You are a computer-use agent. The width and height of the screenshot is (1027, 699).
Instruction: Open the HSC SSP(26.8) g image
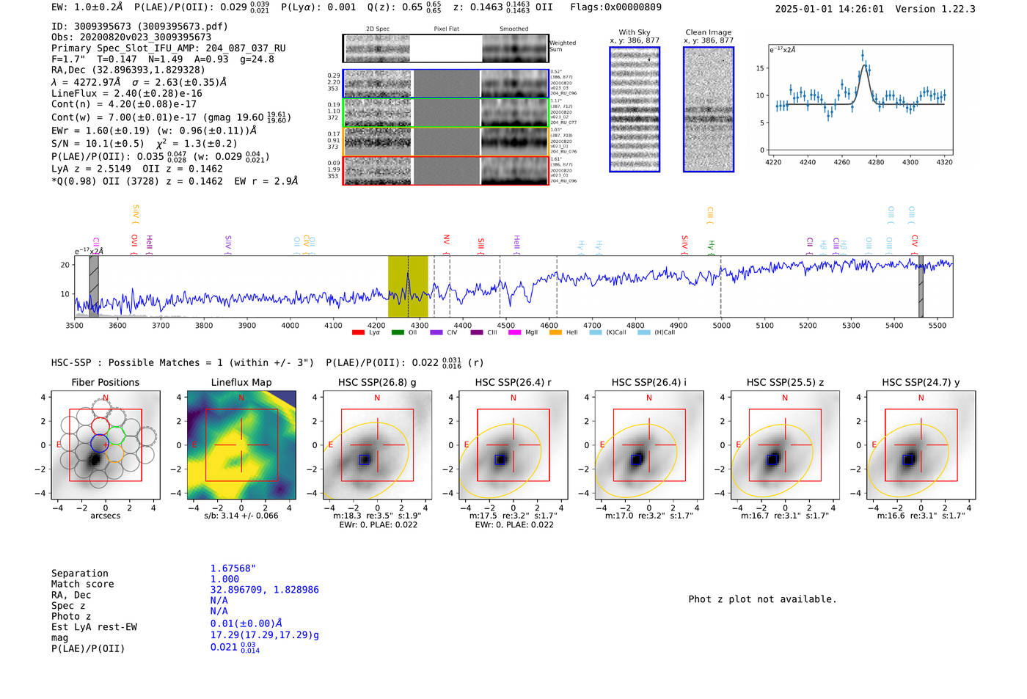point(377,445)
